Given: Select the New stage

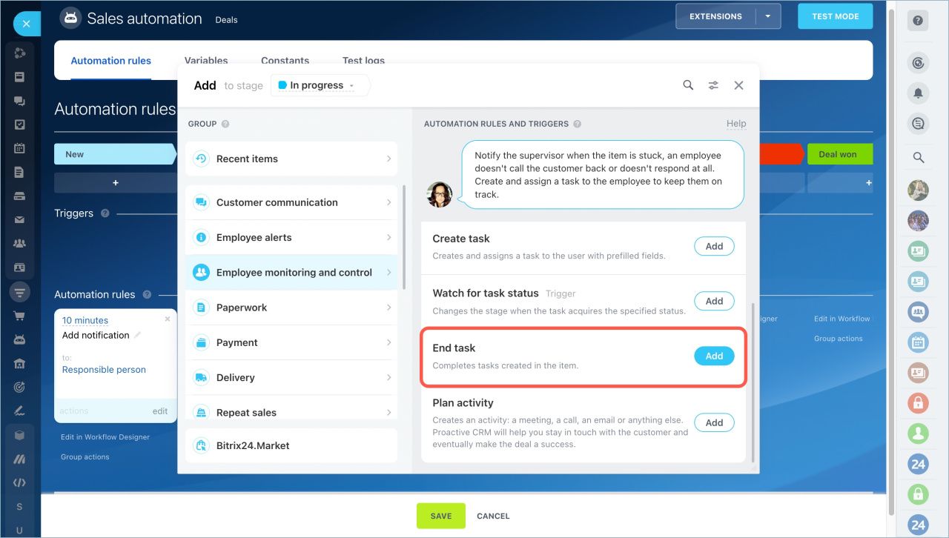Looking at the screenshot, I should (115, 154).
